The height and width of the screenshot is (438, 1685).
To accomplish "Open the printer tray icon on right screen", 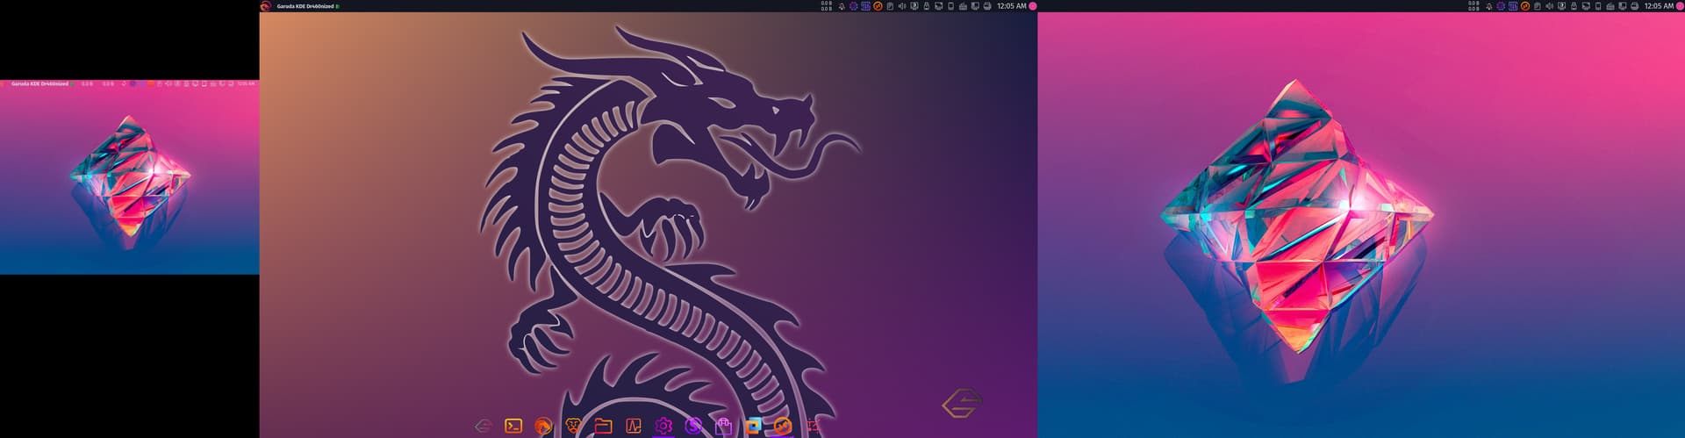I will pos(1634,6).
